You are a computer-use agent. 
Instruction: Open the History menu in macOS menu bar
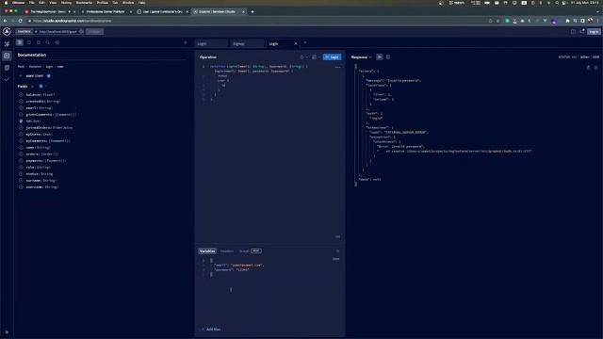tap(66, 3)
